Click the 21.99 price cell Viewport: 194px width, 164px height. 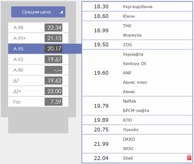[101, 144]
